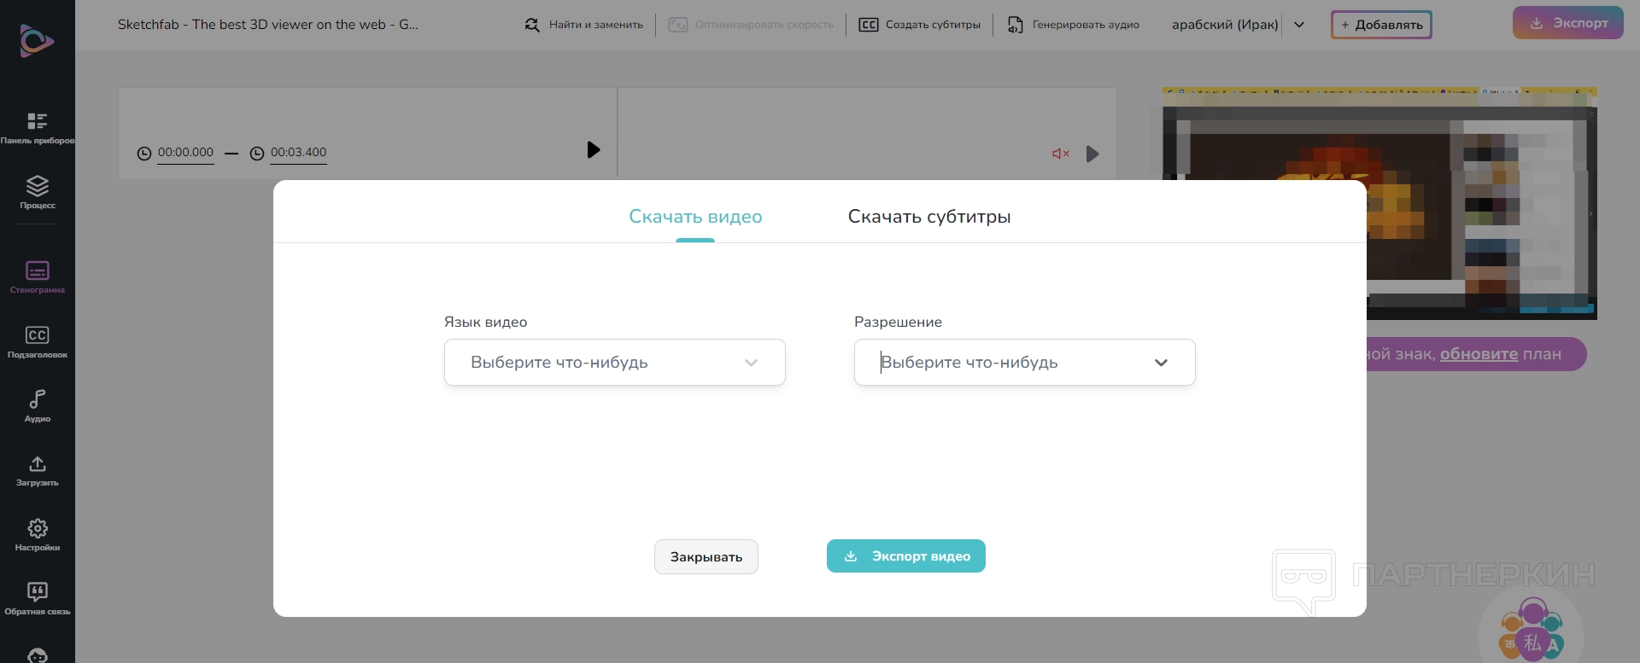Open Обратная связь feedback

(x=38, y=598)
